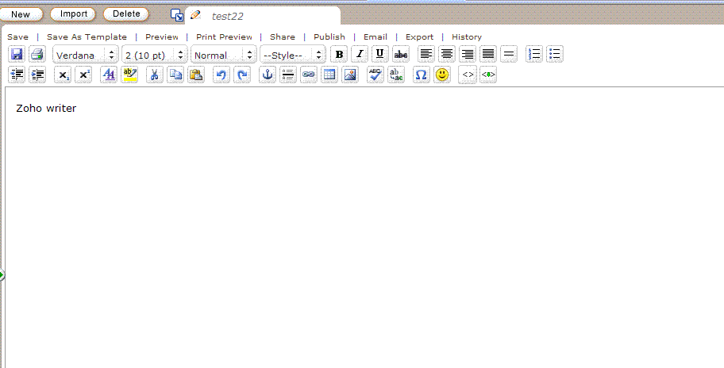The width and height of the screenshot is (724, 368).
Task: Insert a table
Action: [329, 75]
